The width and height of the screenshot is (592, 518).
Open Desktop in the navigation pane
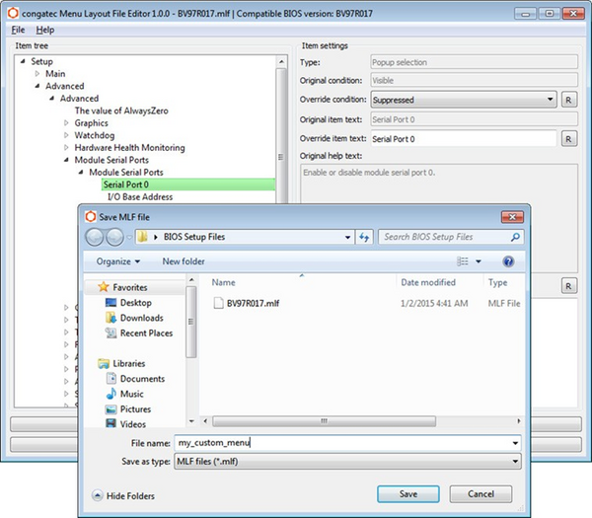135,303
